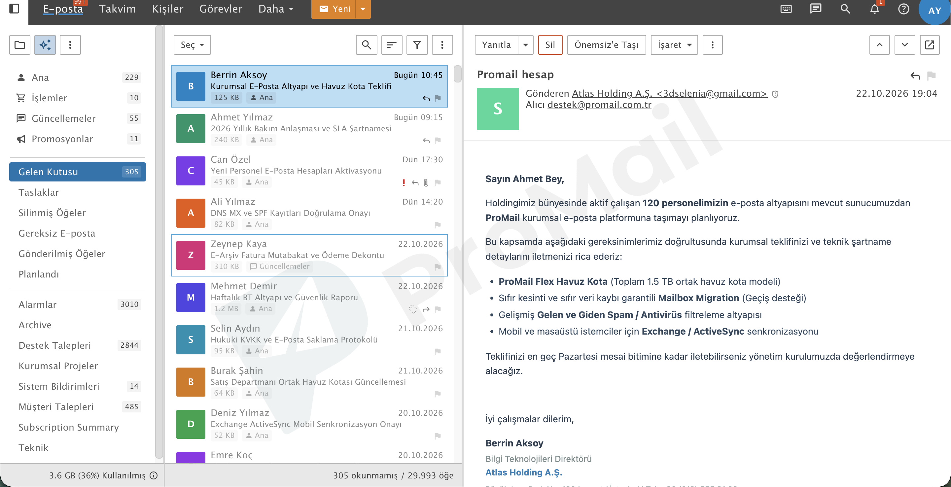
Task: Toggle flag on Ahmet Yılmaz message
Action: pos(438,141)
